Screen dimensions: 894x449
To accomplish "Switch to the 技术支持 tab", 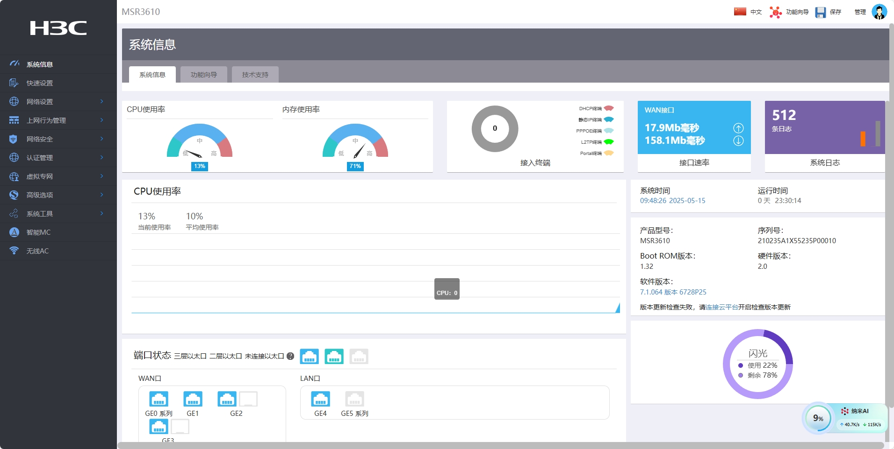I will 255,75.
